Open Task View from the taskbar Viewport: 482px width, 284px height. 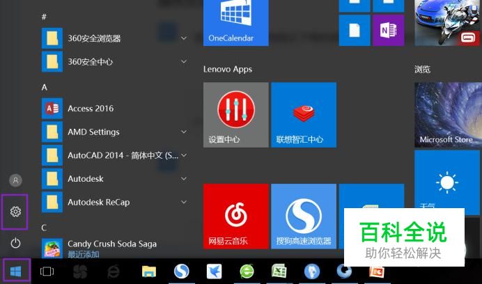[47, 271]
